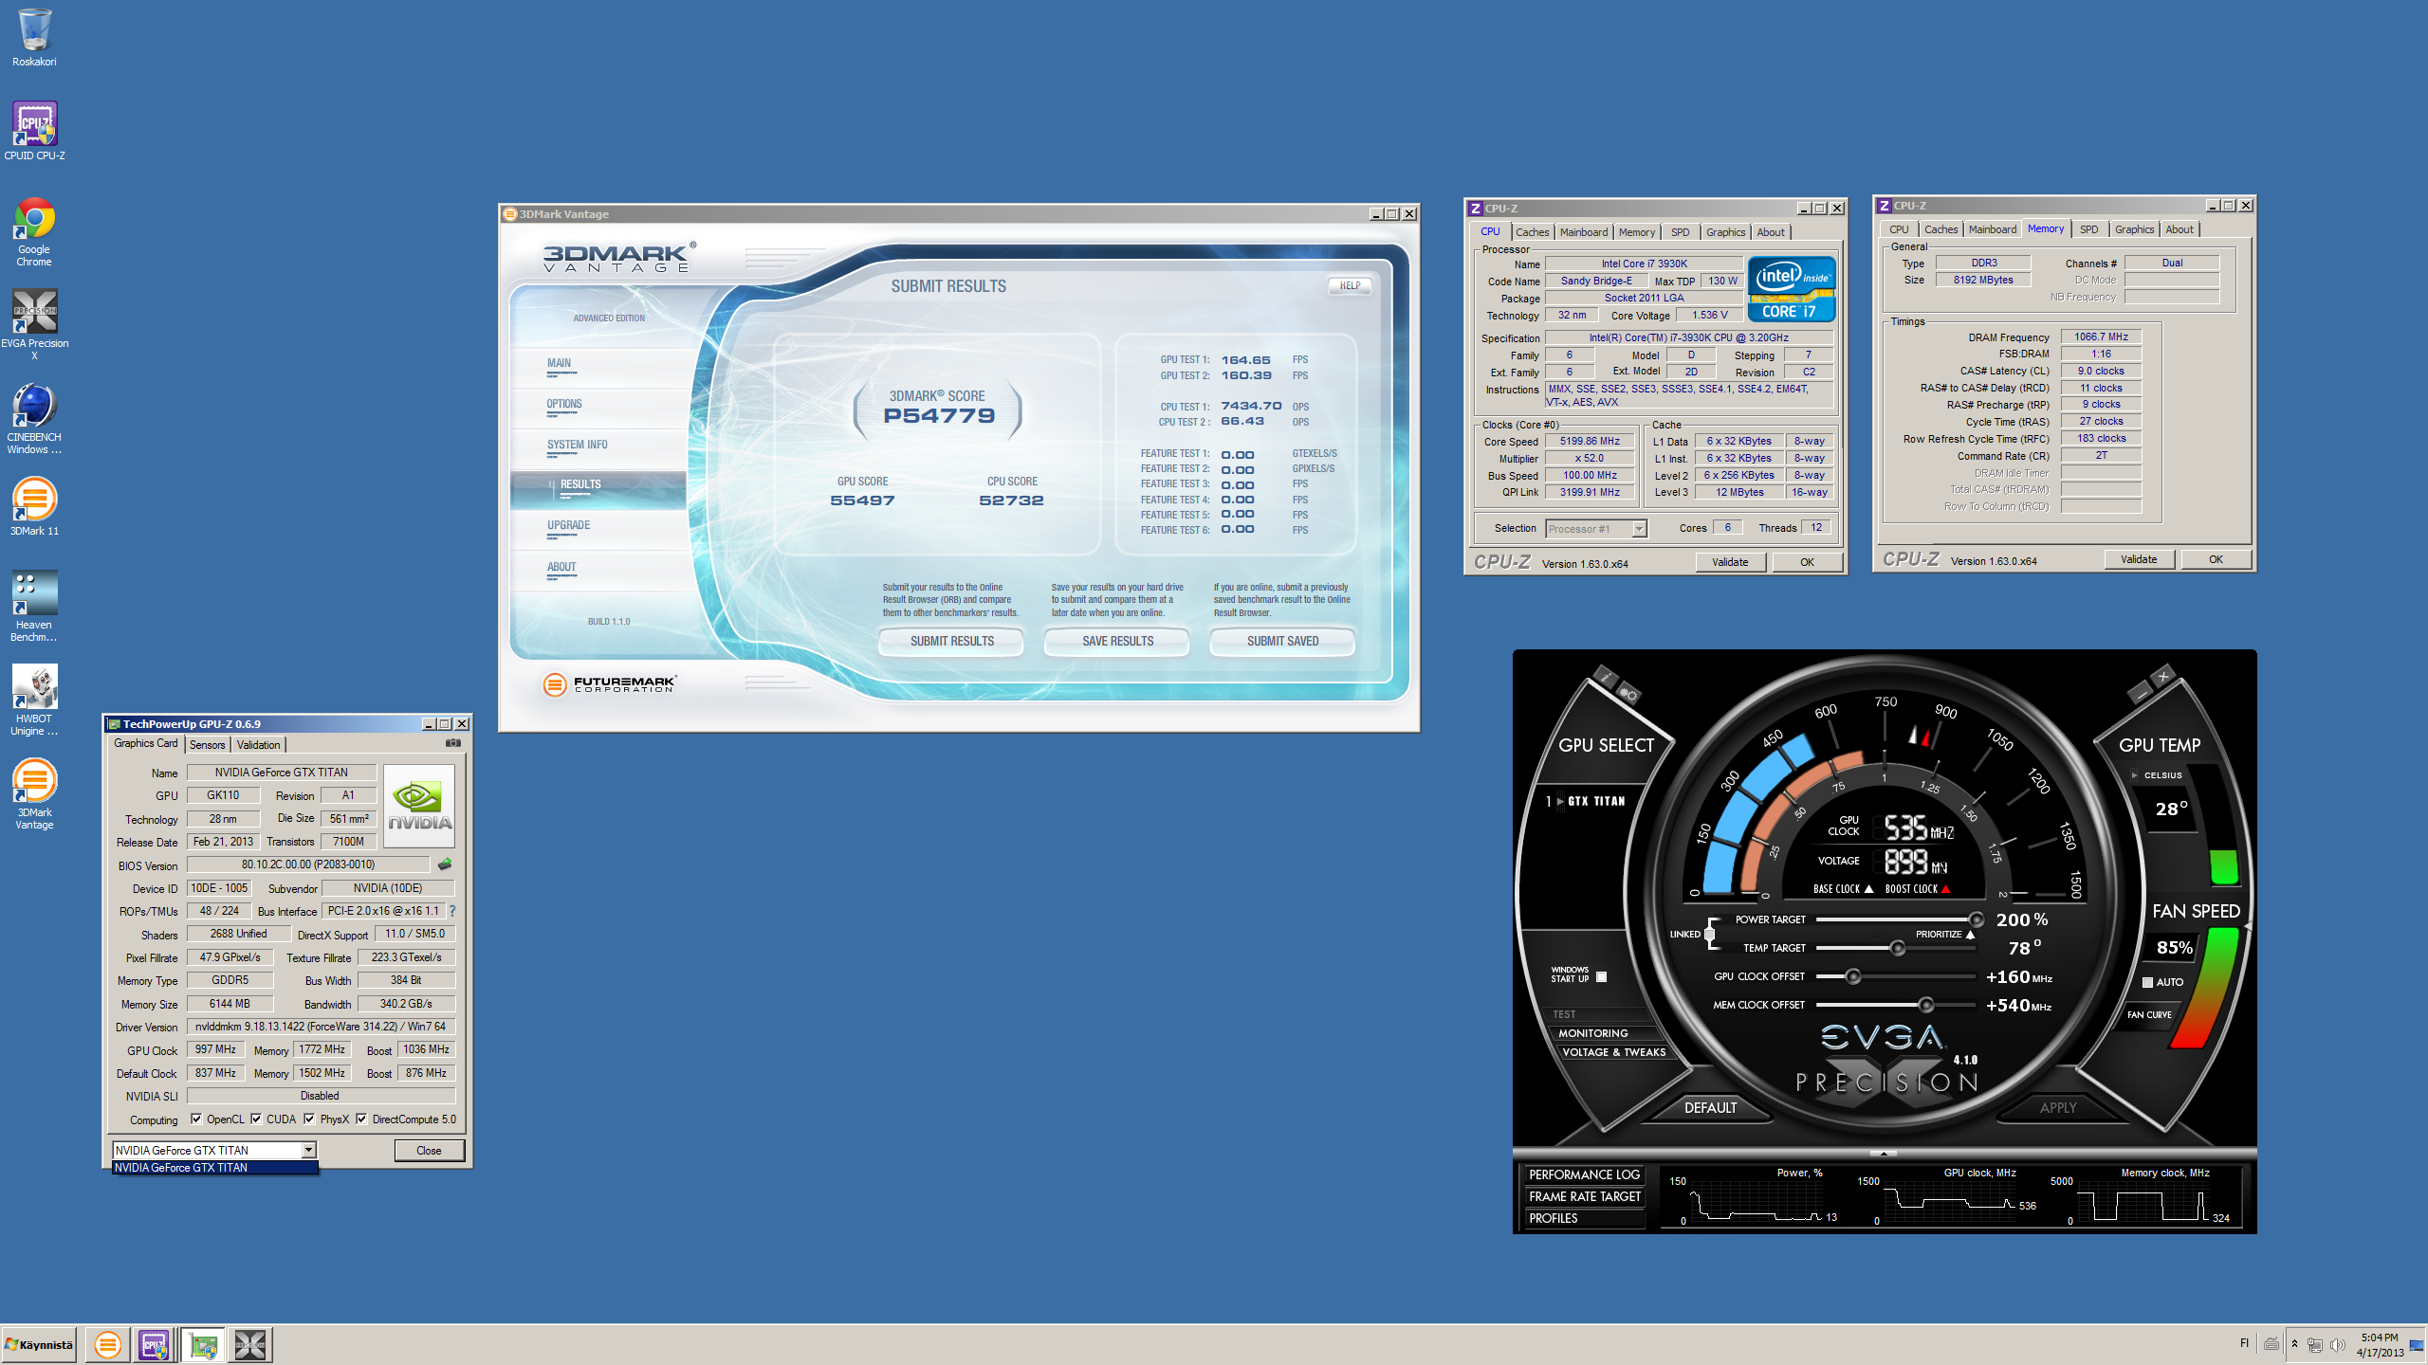Open Käynnistä start button
Image resolution: width=2428 pixels, height=1365 pixels.
point(40,1344)
